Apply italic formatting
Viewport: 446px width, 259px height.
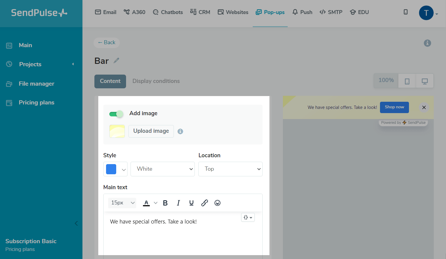(x=178, y=203)
